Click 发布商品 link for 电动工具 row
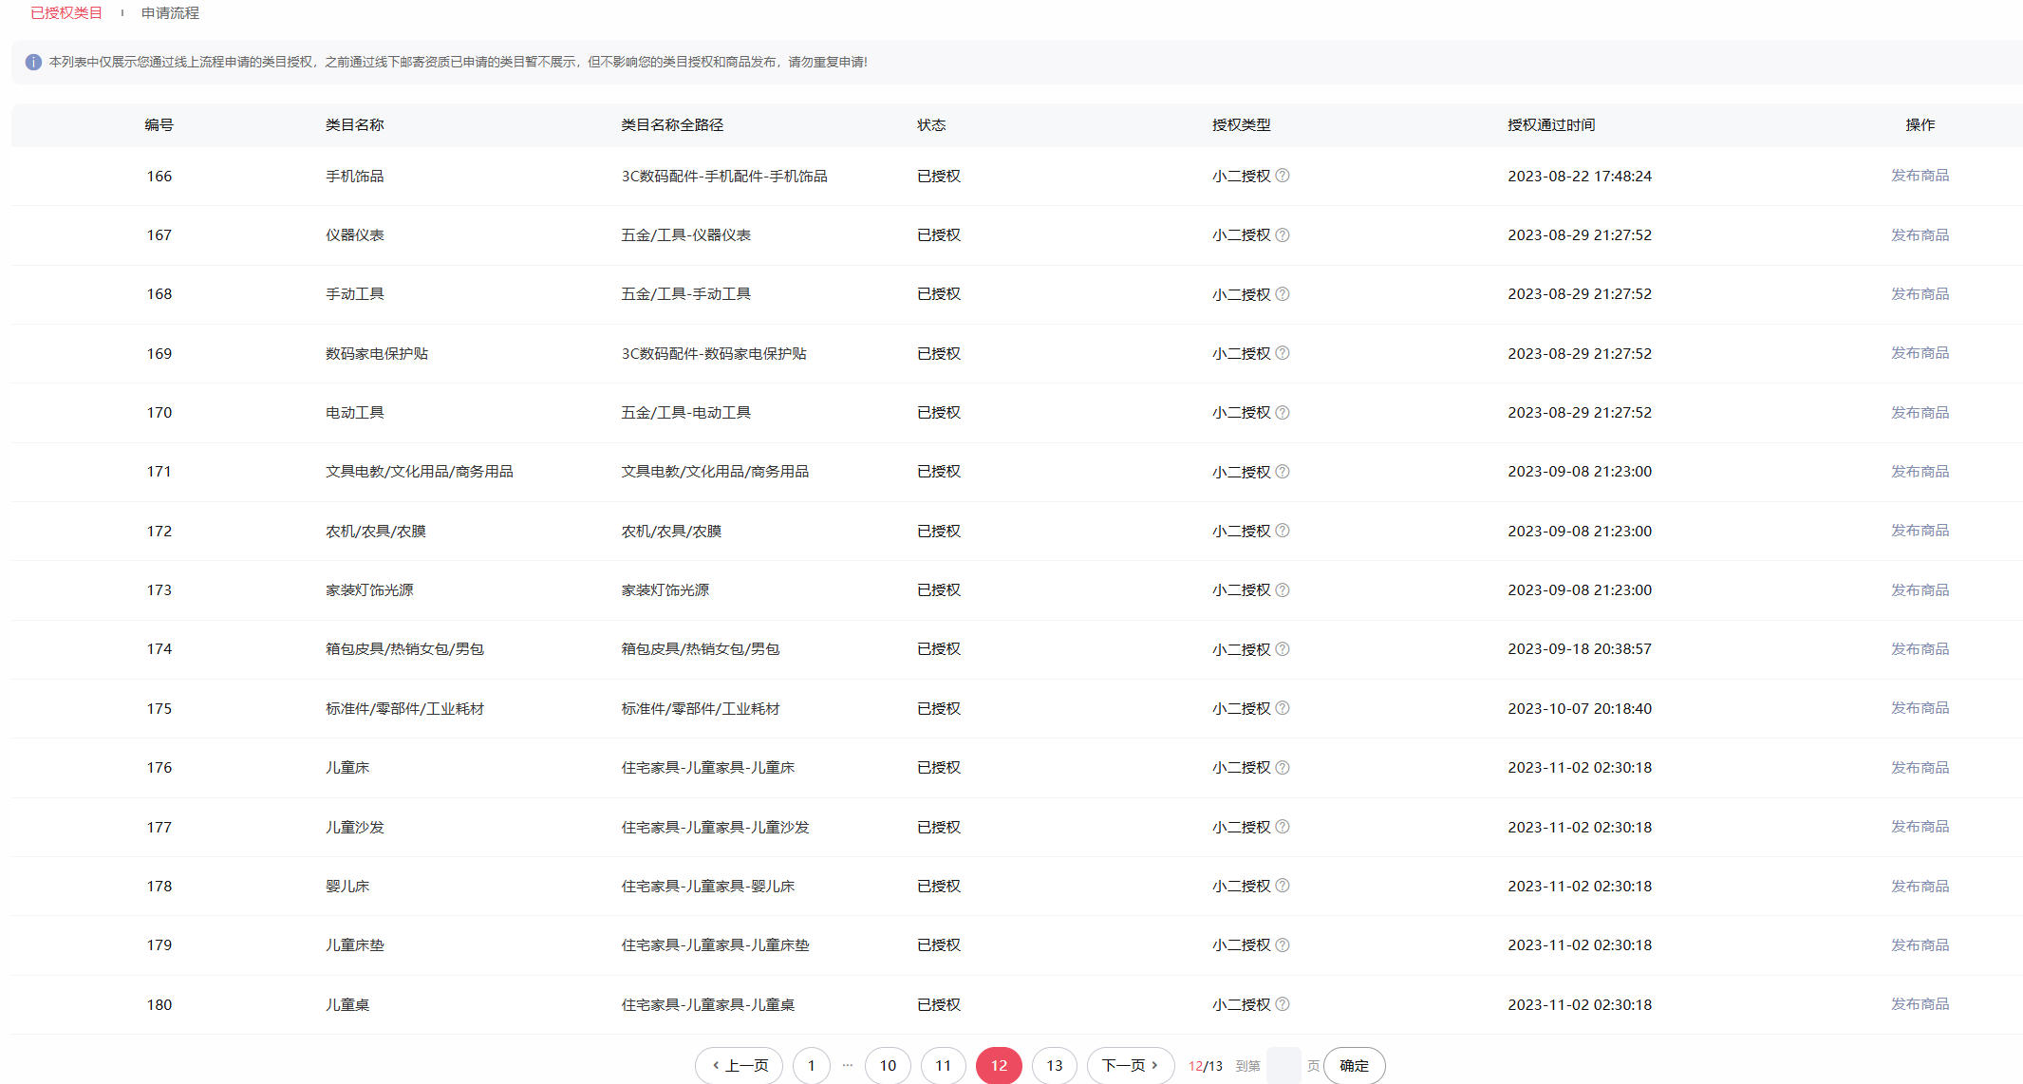 tap(1920, 412)
